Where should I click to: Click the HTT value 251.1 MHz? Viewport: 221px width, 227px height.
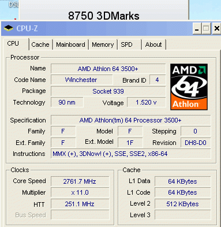[x=80, y=204]
